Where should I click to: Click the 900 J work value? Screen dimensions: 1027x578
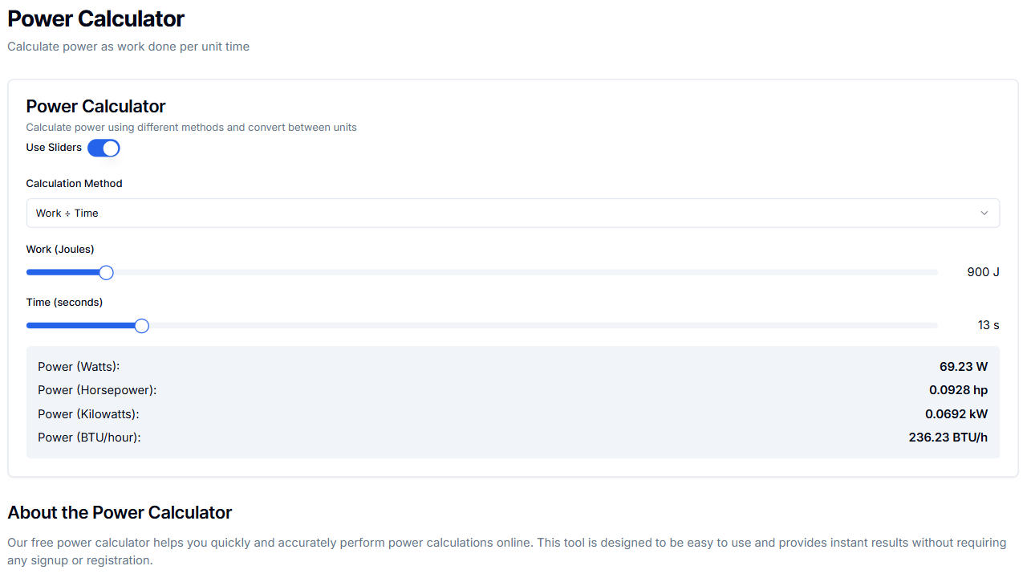983,272
